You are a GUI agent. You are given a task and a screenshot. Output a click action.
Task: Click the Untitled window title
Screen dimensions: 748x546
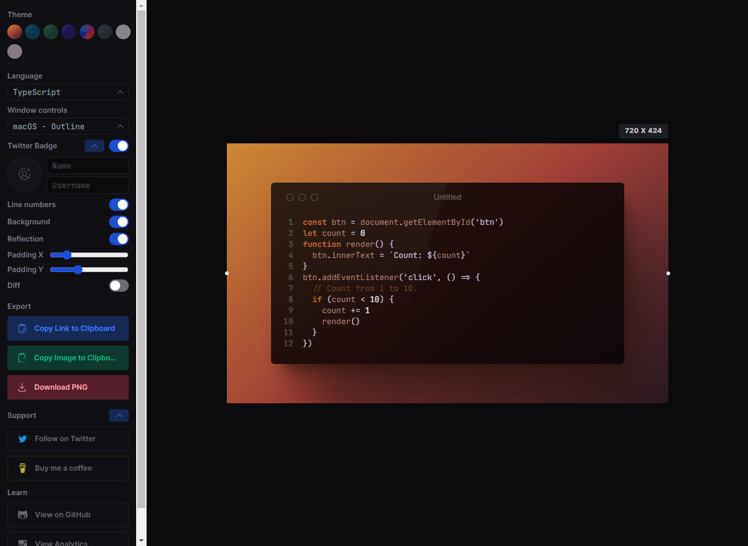pyautogui.click(x=447, y=197)
